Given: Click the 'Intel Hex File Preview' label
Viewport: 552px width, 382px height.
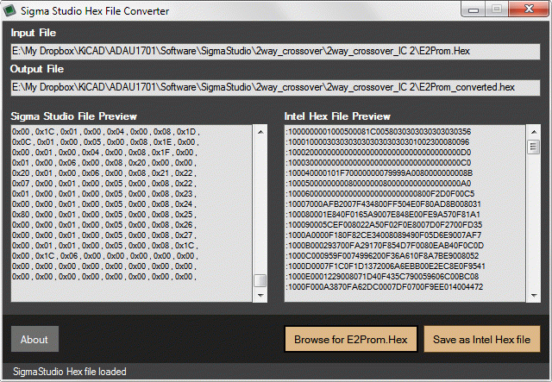Looking at the screenshot, I should pyautogui.click(x=337, y=116).
